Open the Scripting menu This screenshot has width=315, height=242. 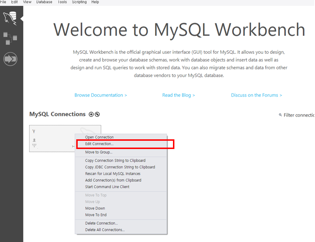point(79,2)
